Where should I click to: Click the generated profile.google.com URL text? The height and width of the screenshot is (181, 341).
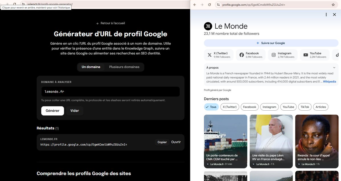[84, 144]
